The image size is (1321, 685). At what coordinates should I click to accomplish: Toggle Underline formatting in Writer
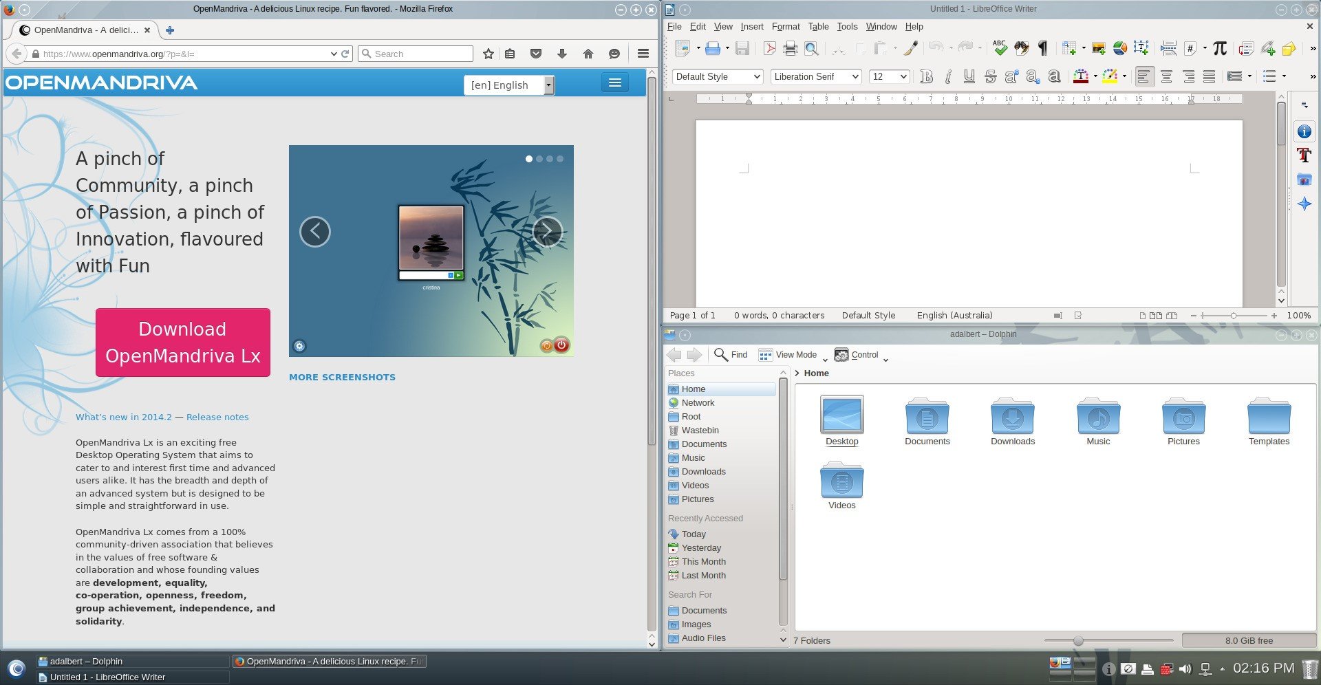click(x=969, y=76)
